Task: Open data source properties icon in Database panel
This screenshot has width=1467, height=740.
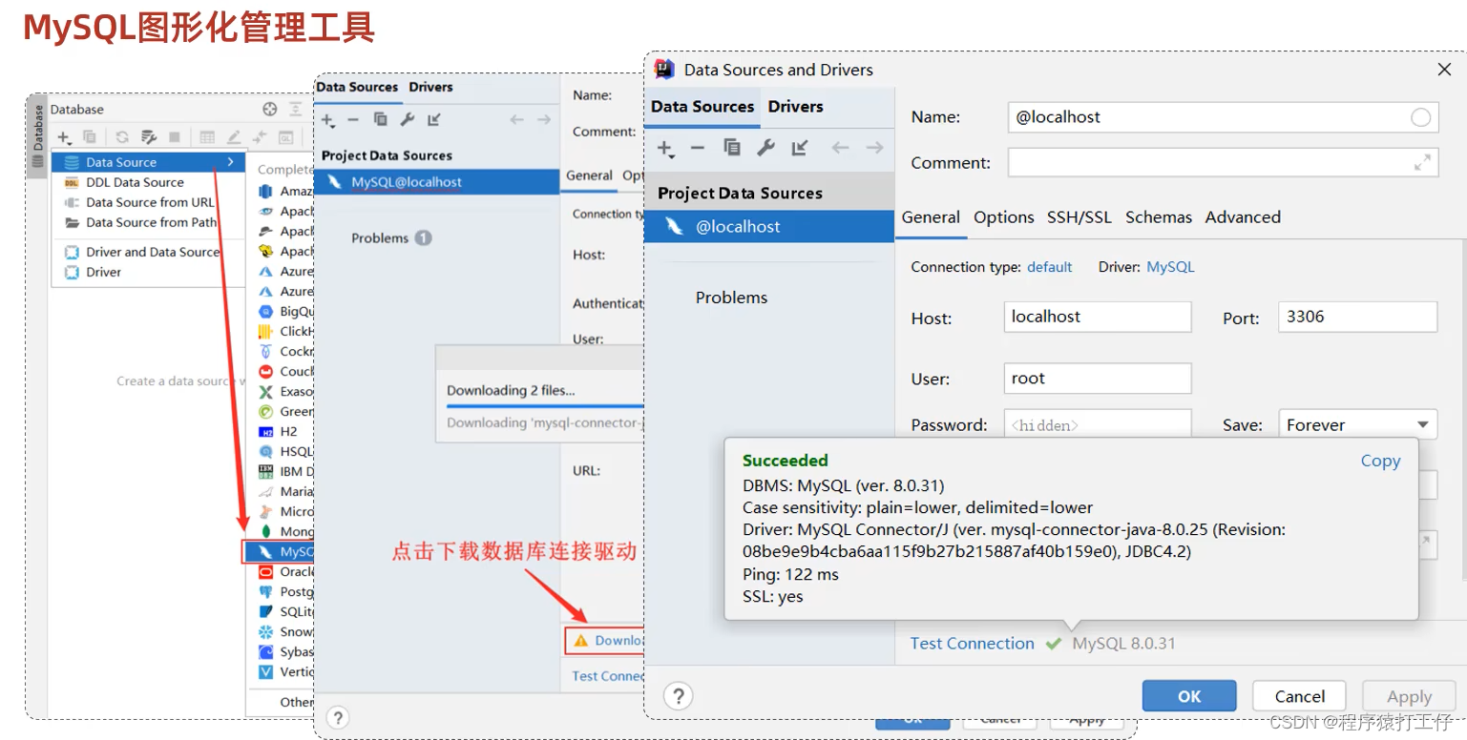Action: coord(148,137)
